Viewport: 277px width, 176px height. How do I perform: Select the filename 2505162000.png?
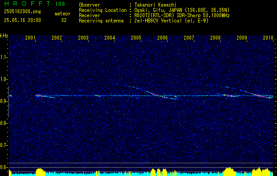point(22,12)
